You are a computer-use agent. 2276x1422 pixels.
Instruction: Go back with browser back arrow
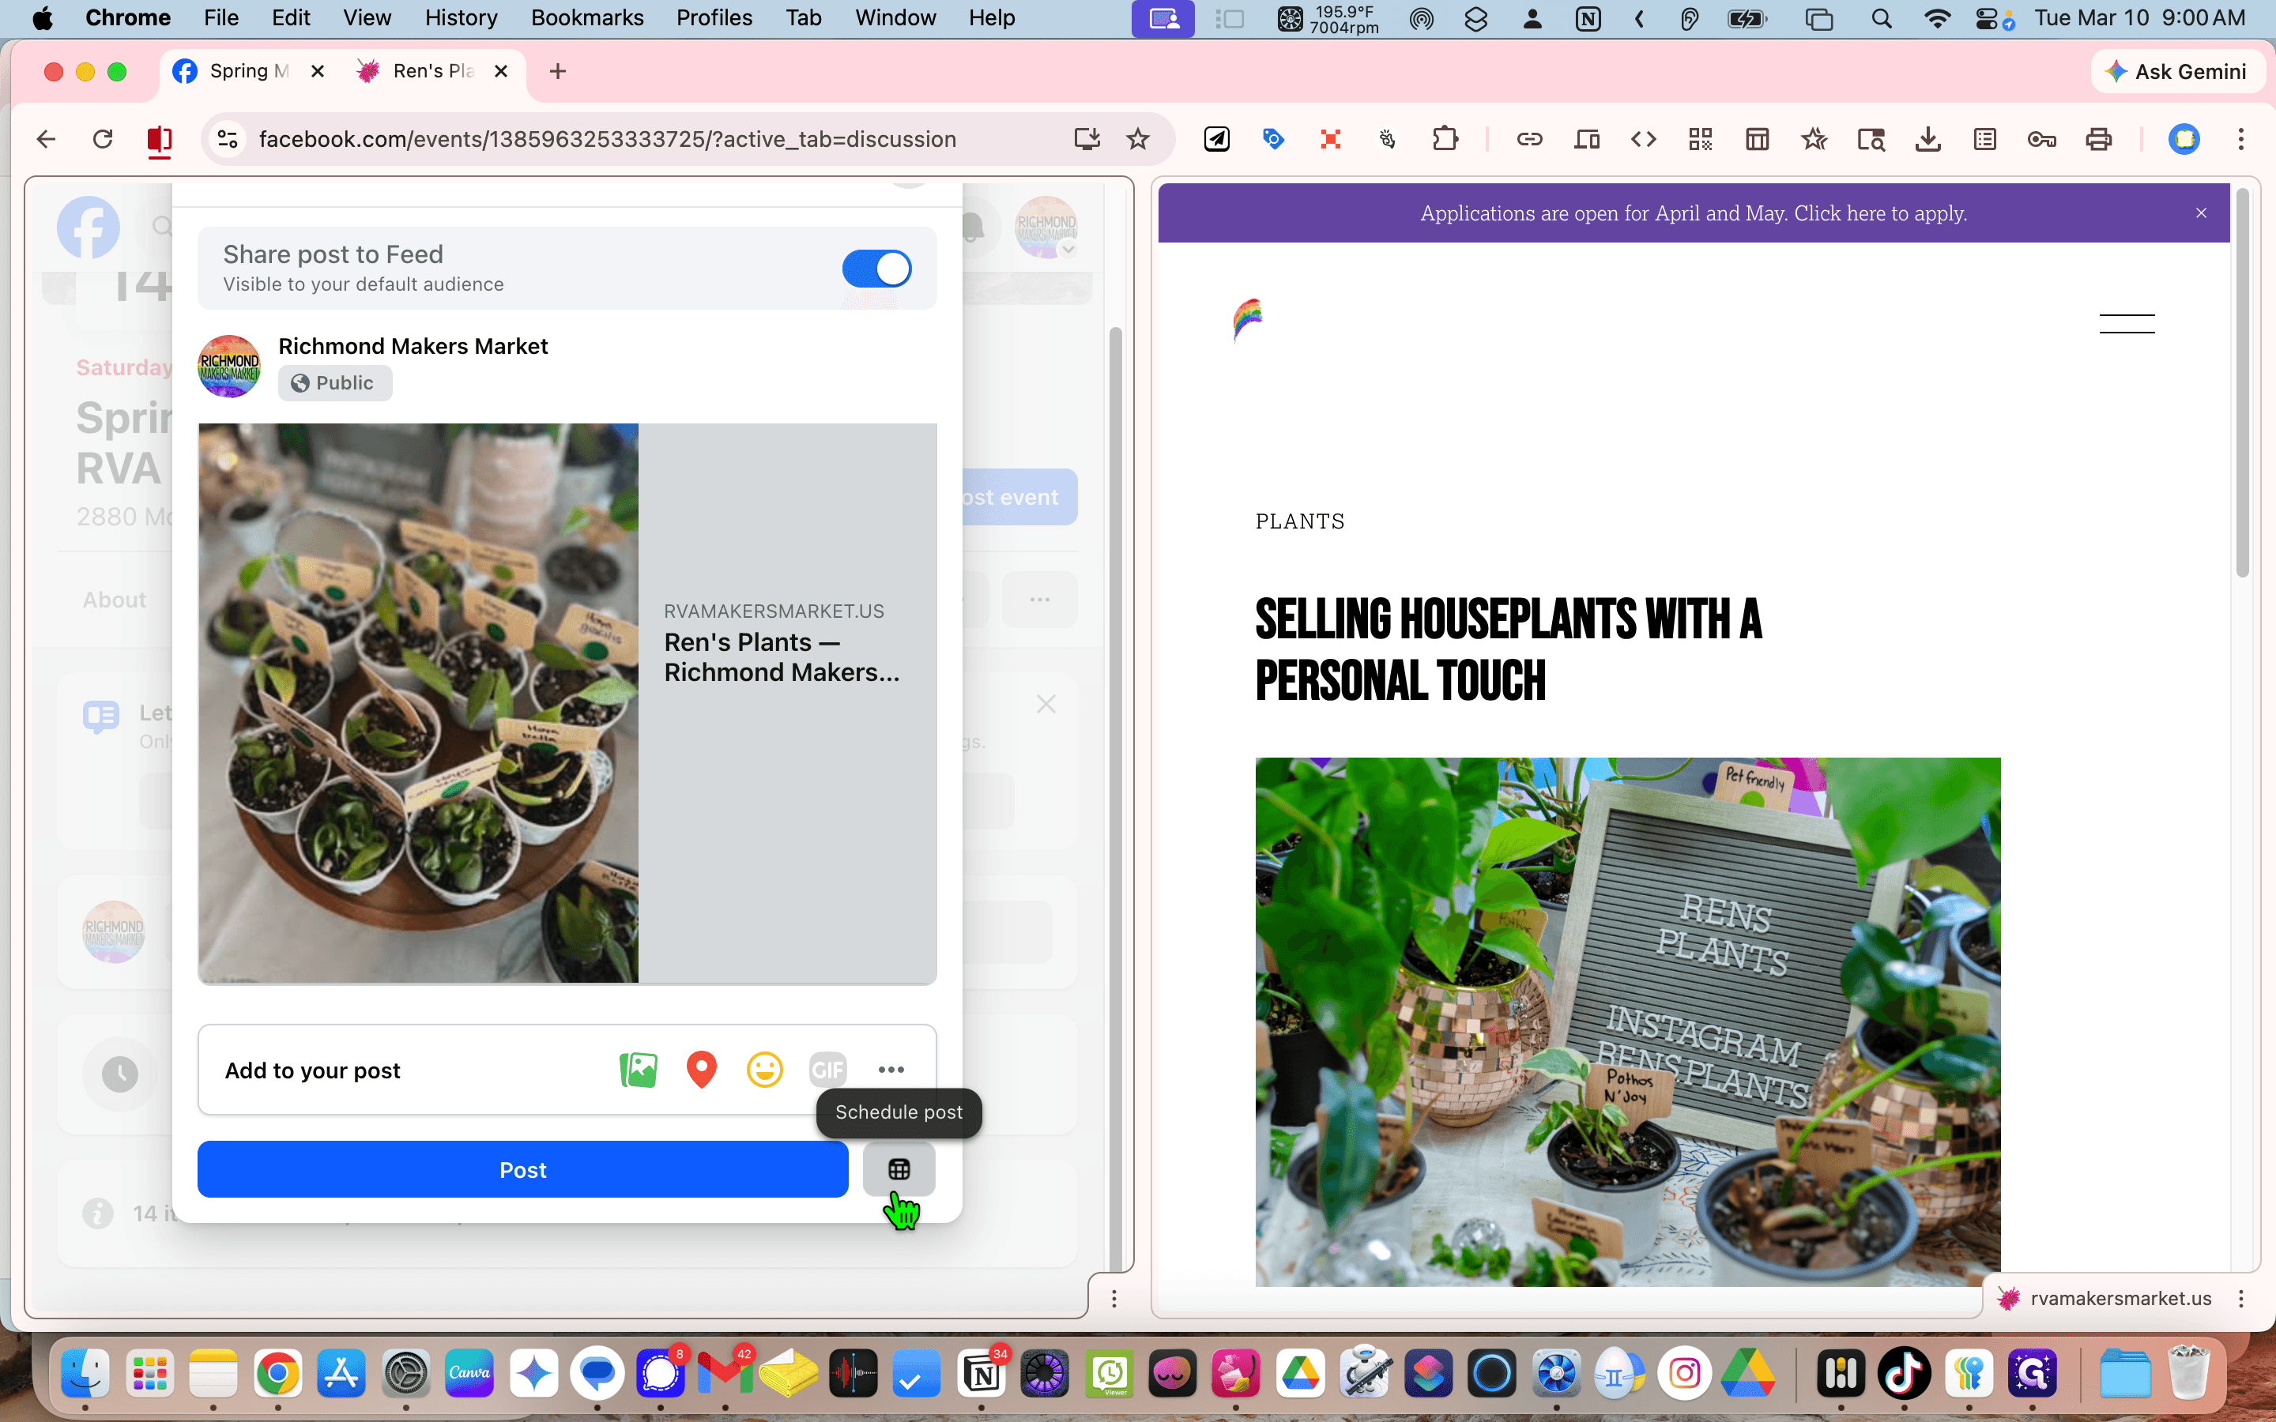click(x=46, y=139)
